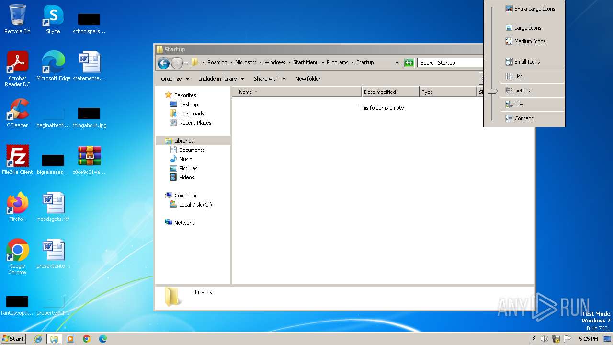Click the Search Startup input field
This screenshot has width=613, height=345.
(x=450, y=63)
